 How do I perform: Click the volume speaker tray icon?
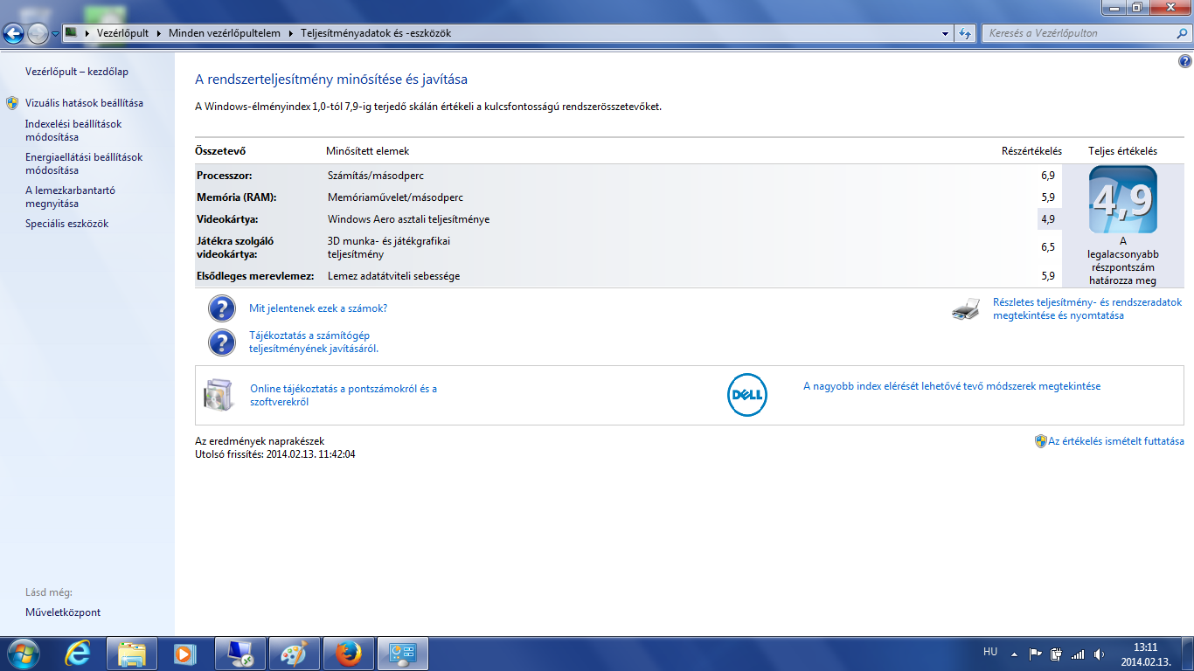pyautogui.click(x=1099, y=654)
